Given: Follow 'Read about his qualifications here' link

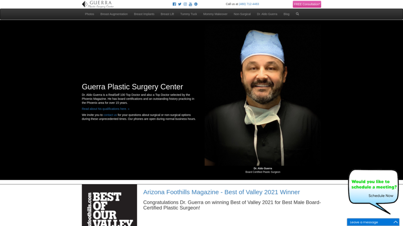Looking at the screenshot, I should tap(105, 109).
